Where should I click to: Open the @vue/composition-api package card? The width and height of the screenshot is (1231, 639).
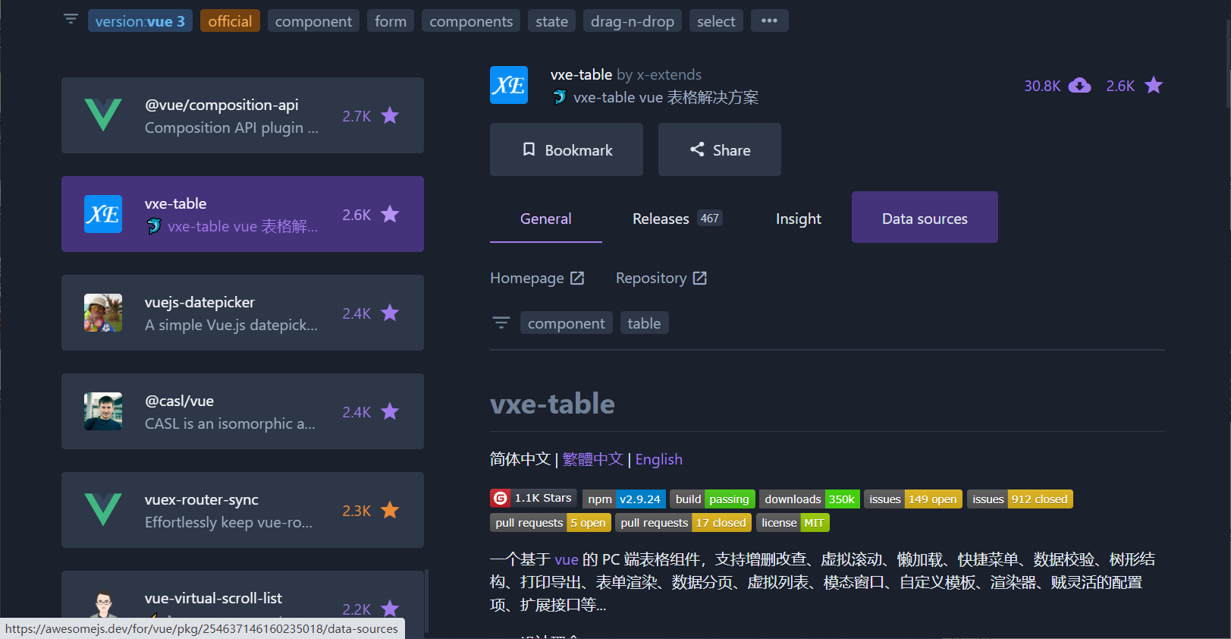pos(243,115)
